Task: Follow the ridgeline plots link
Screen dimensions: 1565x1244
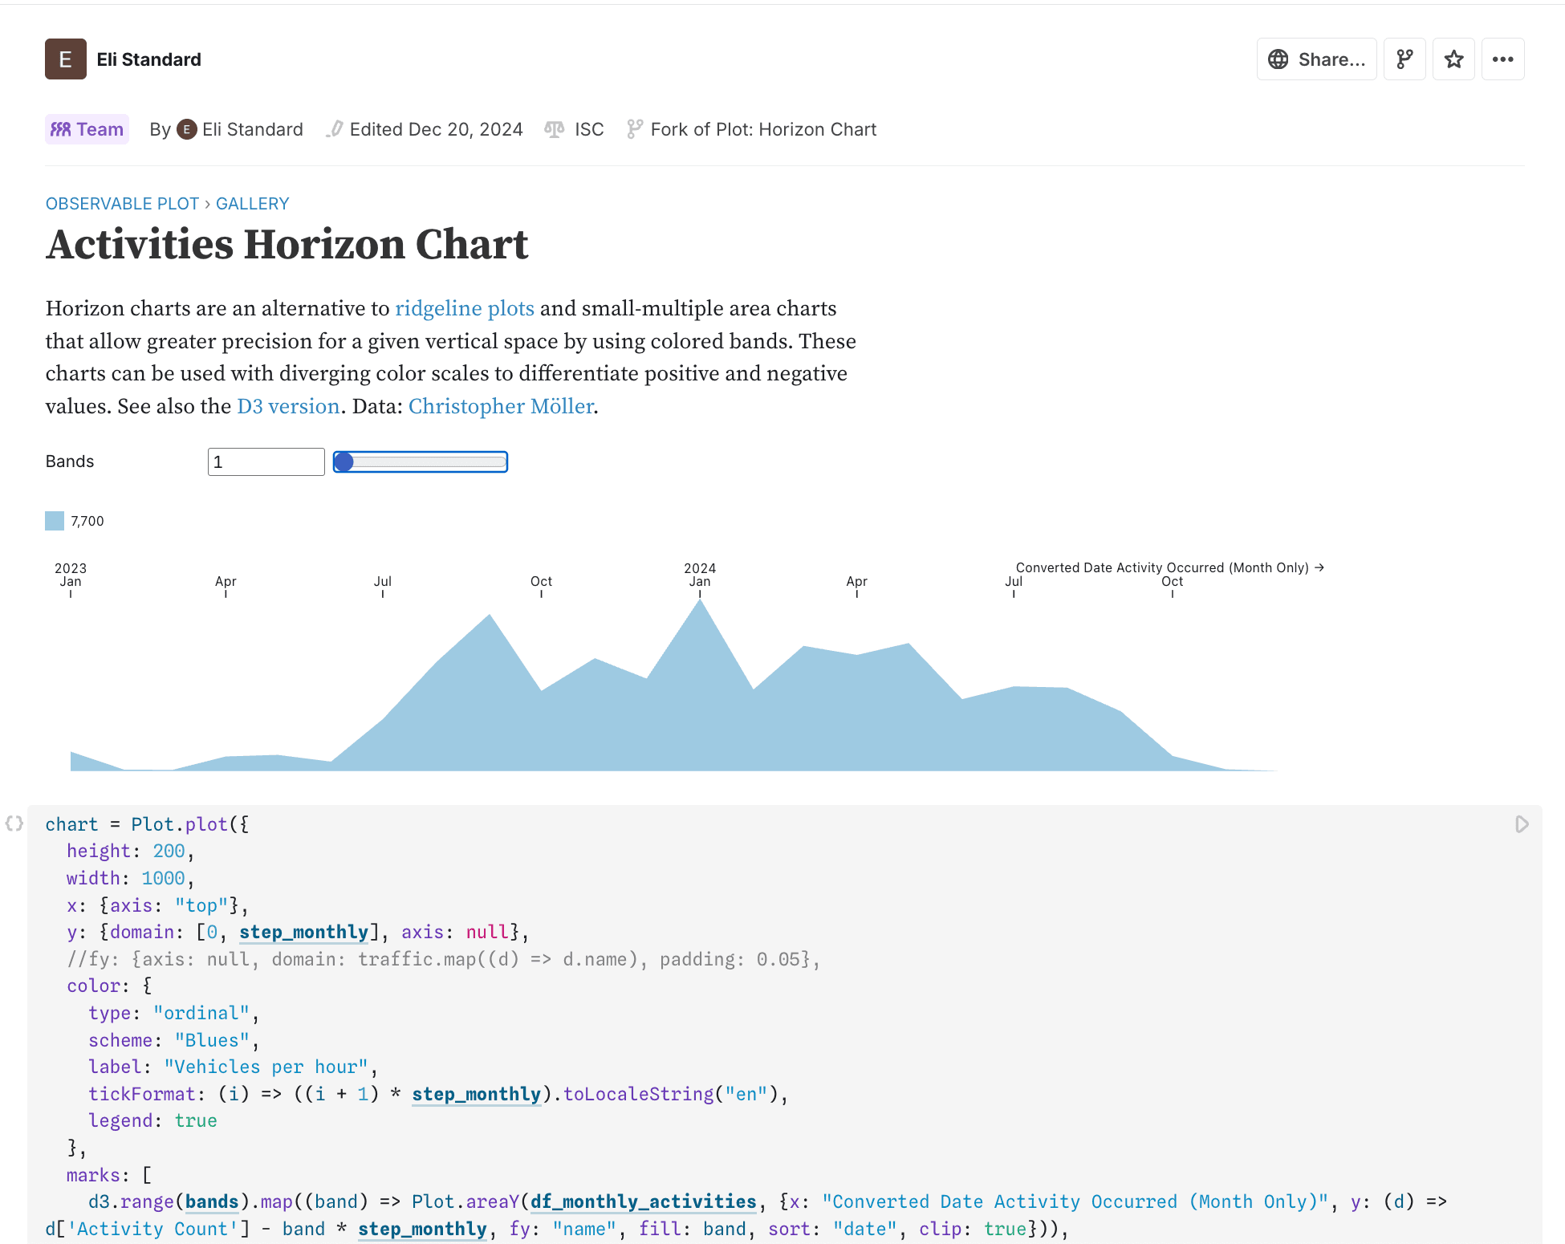Action: [x=465, y=308]
